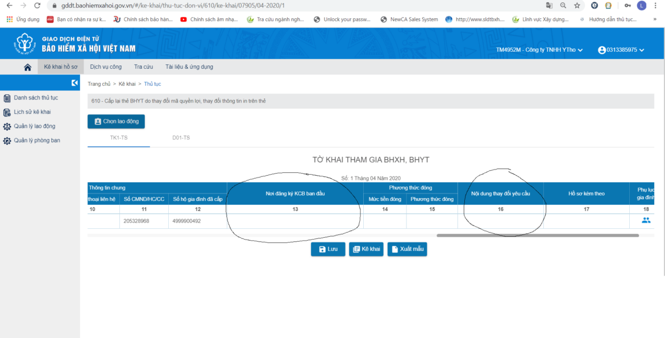Select the Tra cứu menu item
Image resolution: width=665 pixels, height=338 pixels.
(x=144, y=67)
